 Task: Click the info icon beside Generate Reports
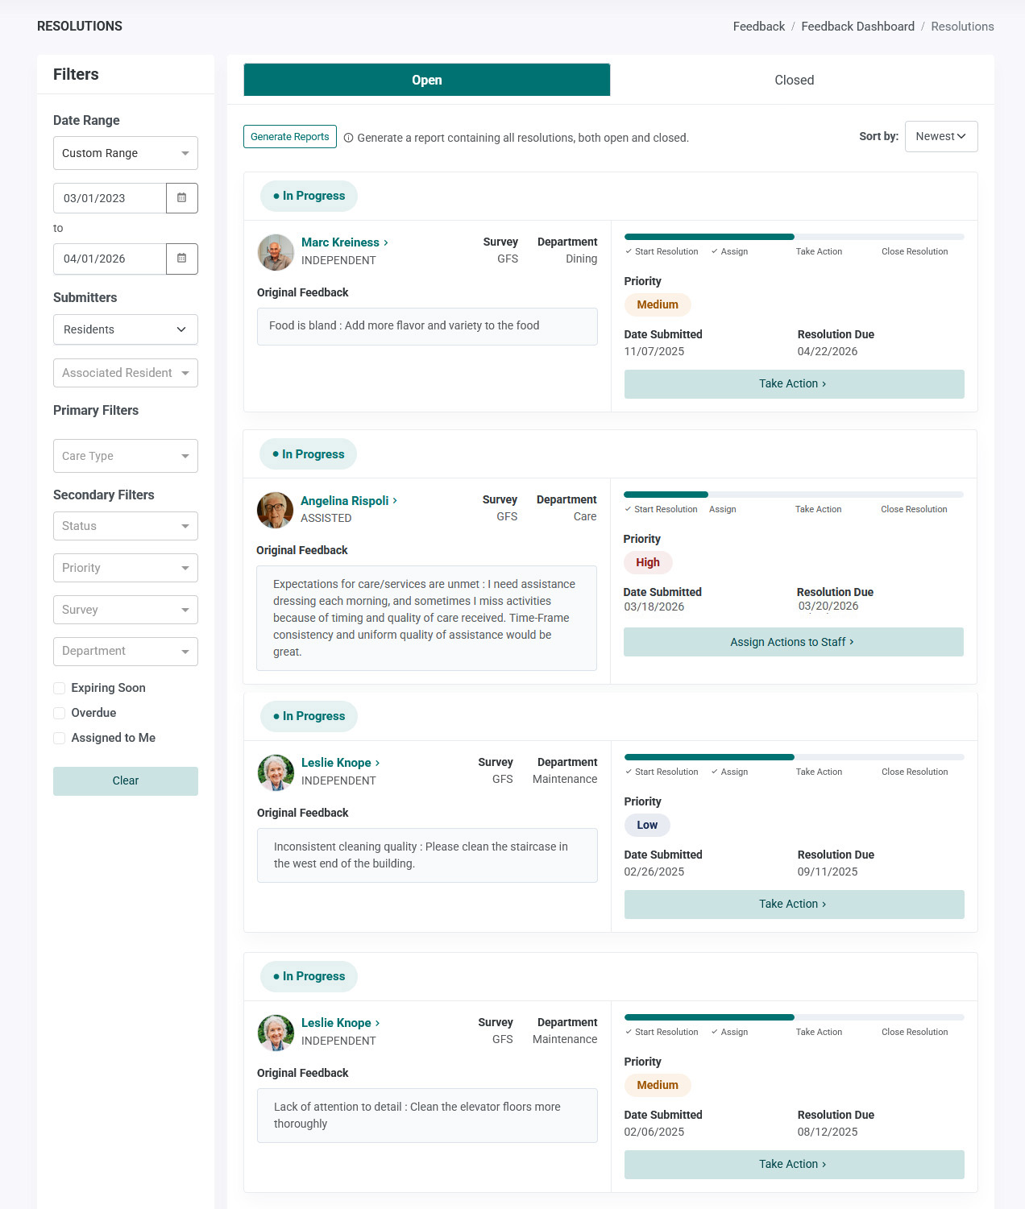349,138
